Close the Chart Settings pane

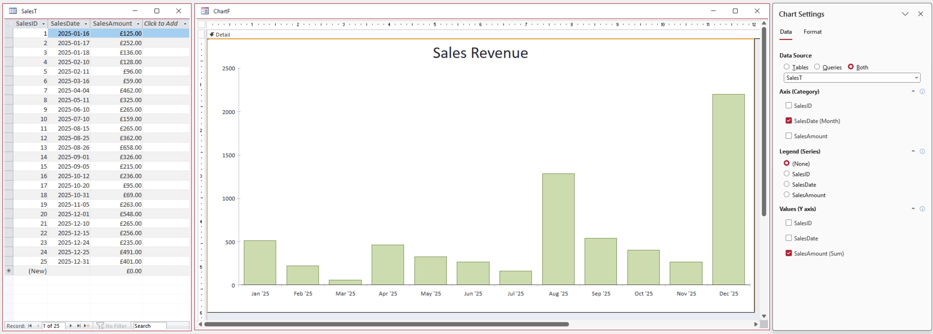click(920, 14)
